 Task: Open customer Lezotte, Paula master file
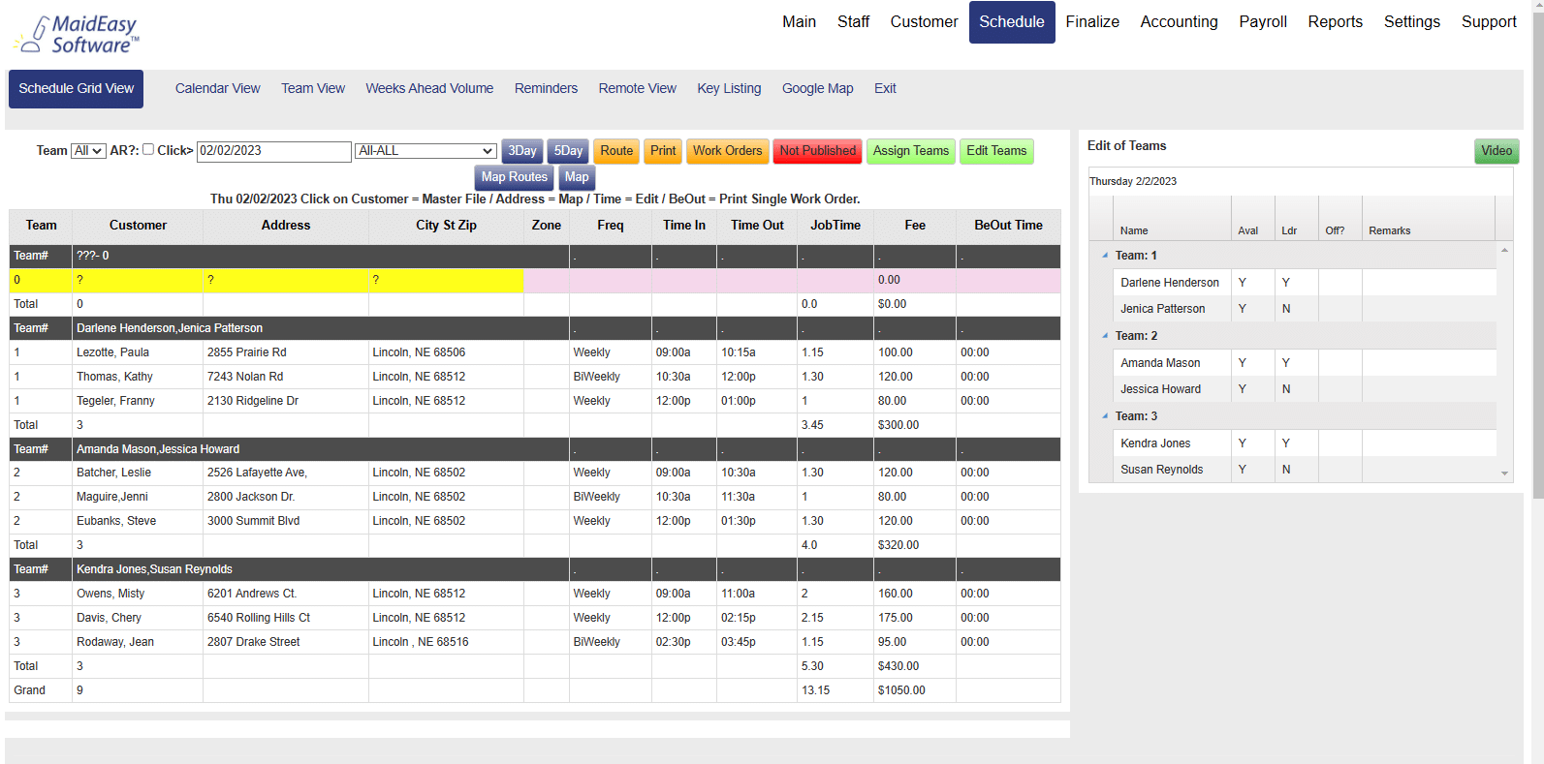(x=112, y=352)
